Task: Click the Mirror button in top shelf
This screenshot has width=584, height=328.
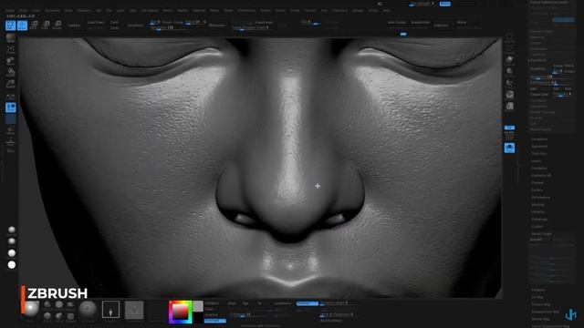Action: tap(462, 22)
